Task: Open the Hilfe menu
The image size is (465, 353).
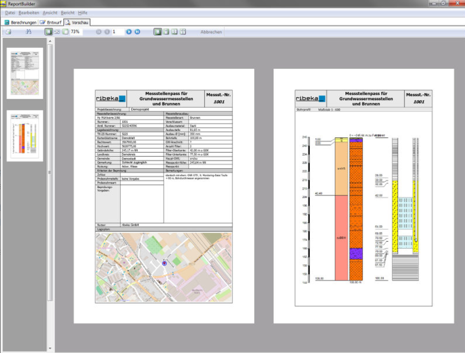Action: point(82,13)
